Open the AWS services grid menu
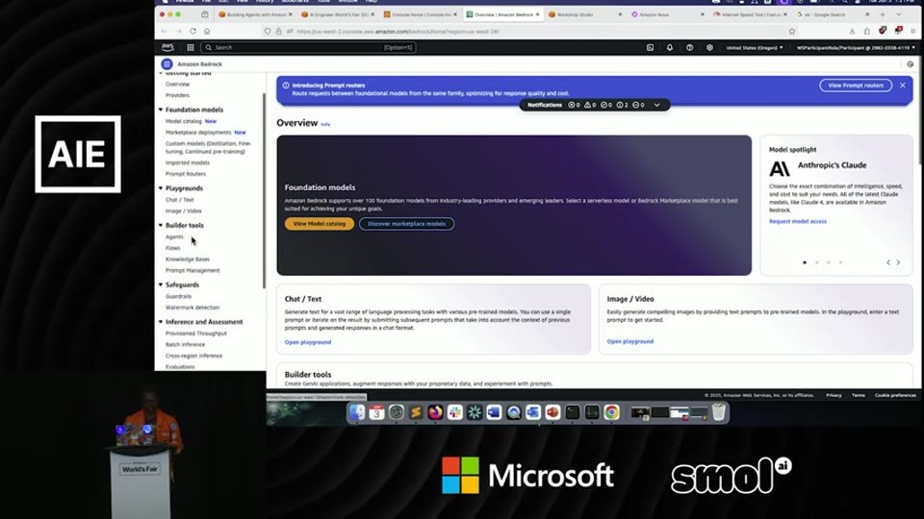The image size is (924, 519). tap(191, 48)
